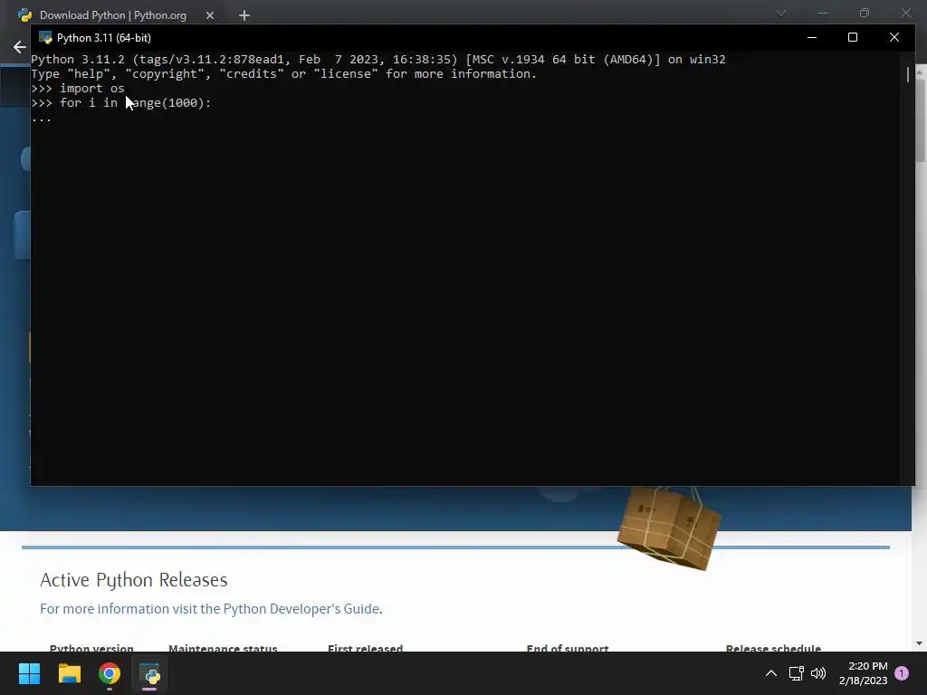927x695 pixels.
Task: Open the network status tray icon
Action: point(796,673)
